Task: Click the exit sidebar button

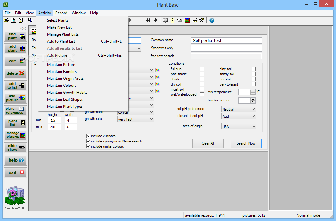Action: 16,172
